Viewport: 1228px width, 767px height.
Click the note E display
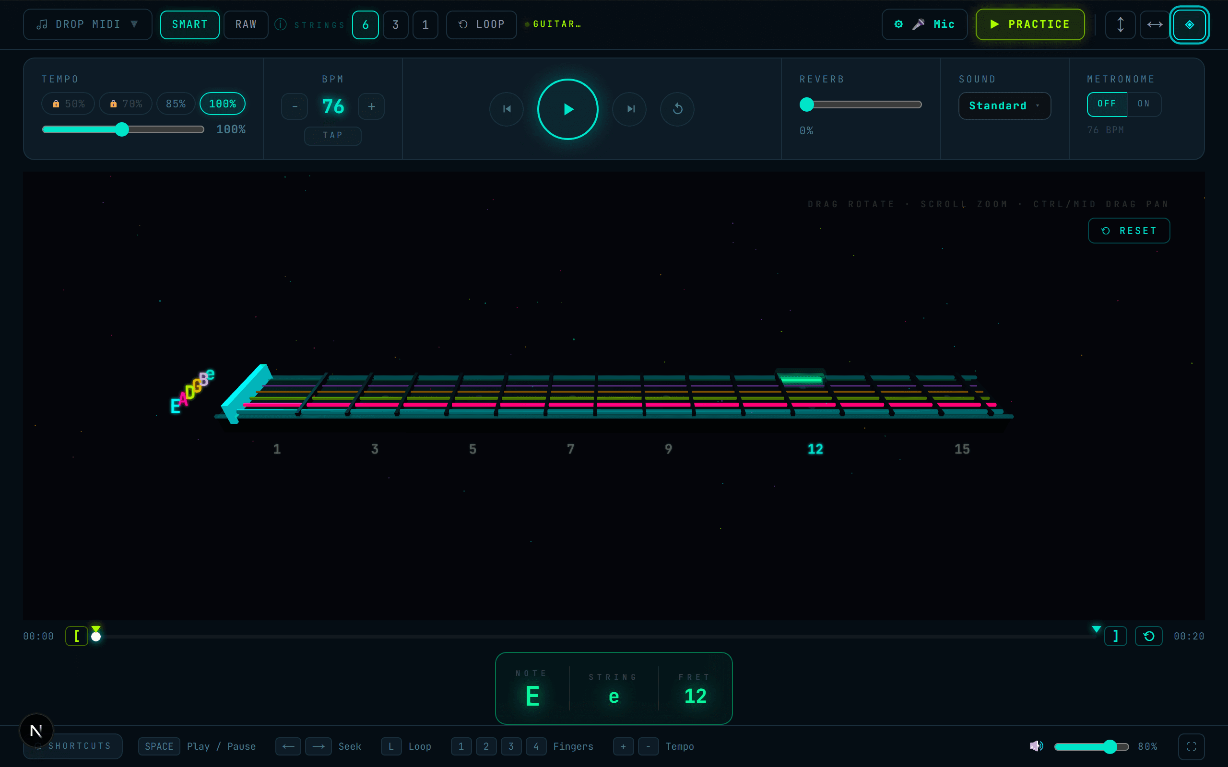(532, 696)
